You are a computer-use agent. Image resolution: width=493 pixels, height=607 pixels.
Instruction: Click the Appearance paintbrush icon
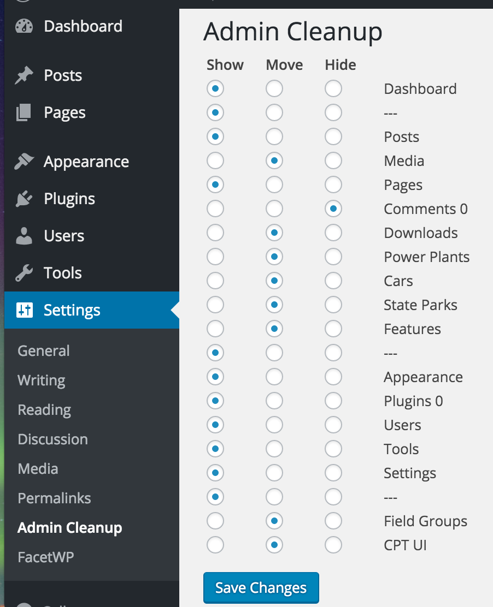pyautogui.click(x=25, y=162)
